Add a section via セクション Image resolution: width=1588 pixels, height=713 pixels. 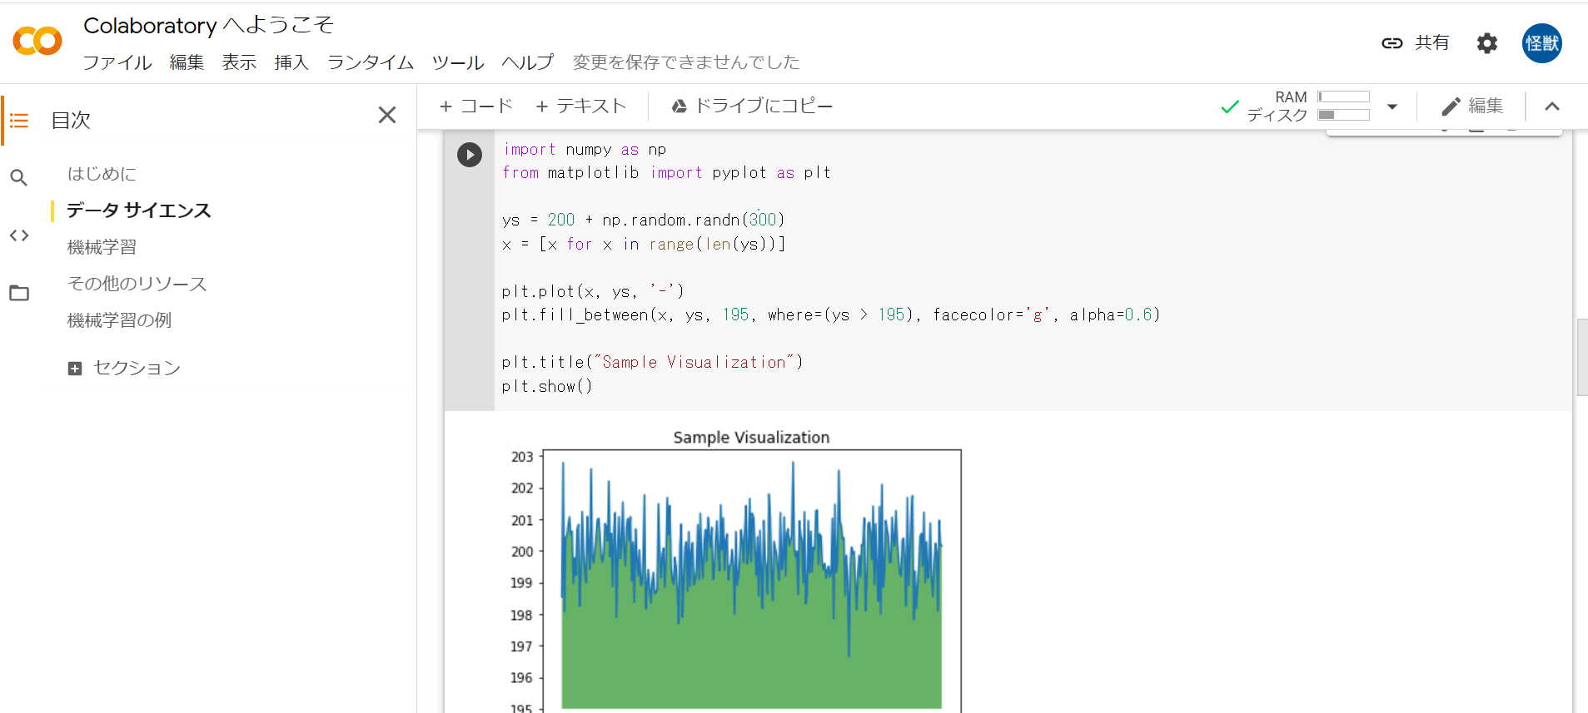click(x=124, y=368)
